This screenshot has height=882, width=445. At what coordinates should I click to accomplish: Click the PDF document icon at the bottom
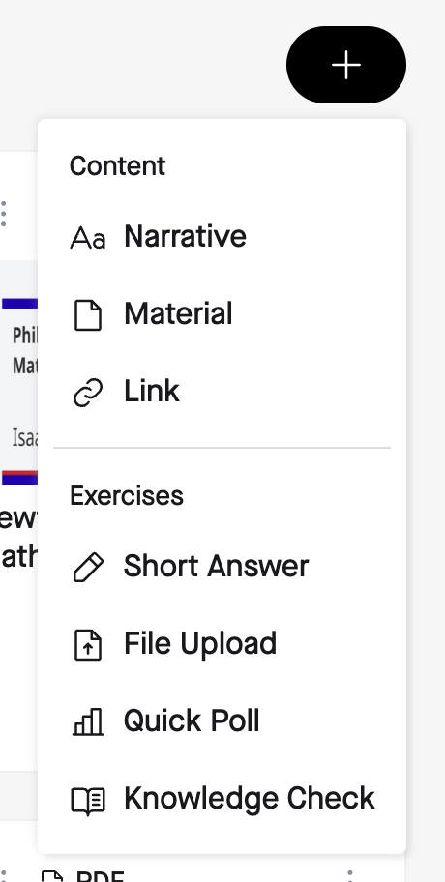[52, 876]
